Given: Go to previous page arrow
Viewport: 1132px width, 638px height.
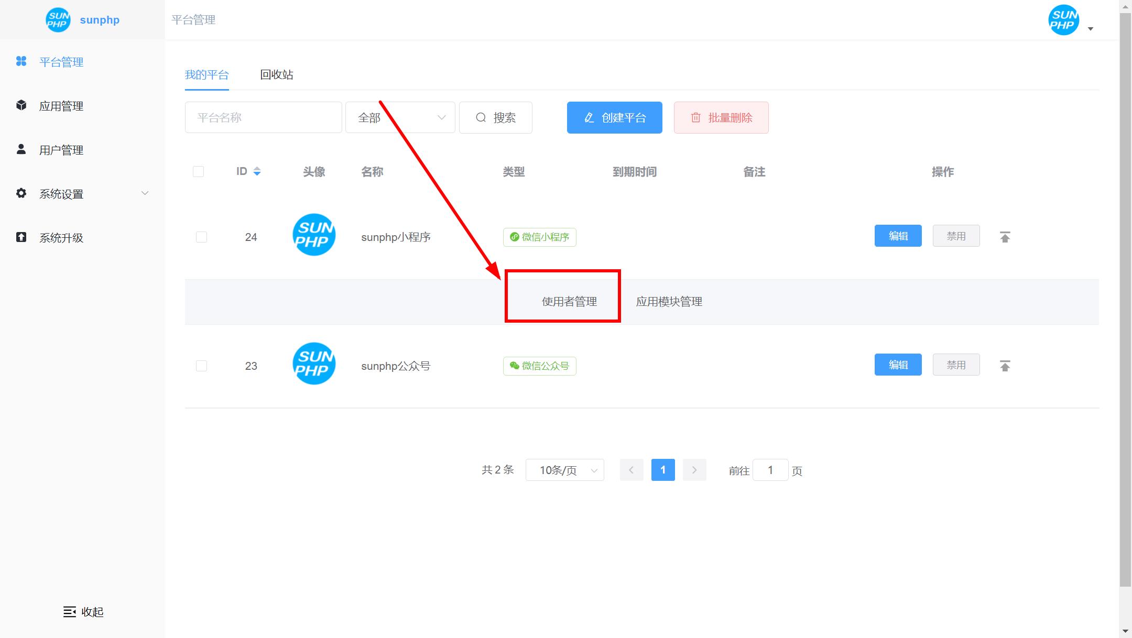Looking at the screenshot, I should click(632, 470).
